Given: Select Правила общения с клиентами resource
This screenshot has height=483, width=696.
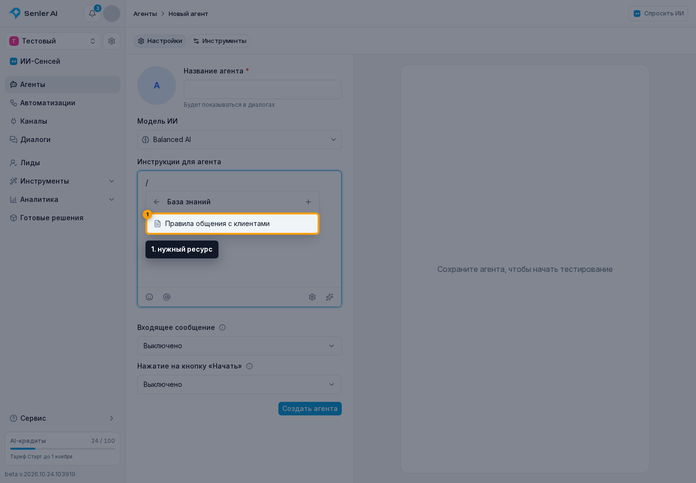Looking at the screenshot, I should click(x=232, y=224).
